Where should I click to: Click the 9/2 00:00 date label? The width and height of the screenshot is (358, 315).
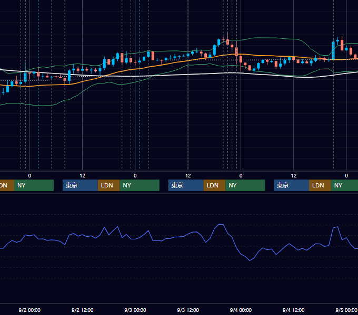click(29, 310)
